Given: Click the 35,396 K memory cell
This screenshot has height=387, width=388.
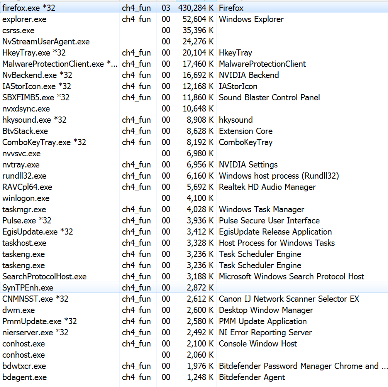Looking at the screenshot, I should [x=198, y=30].
